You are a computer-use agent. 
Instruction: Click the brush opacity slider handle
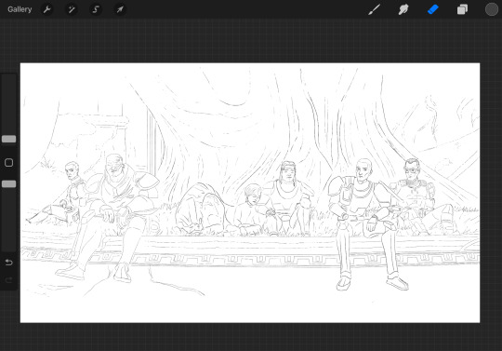(8, 183)
